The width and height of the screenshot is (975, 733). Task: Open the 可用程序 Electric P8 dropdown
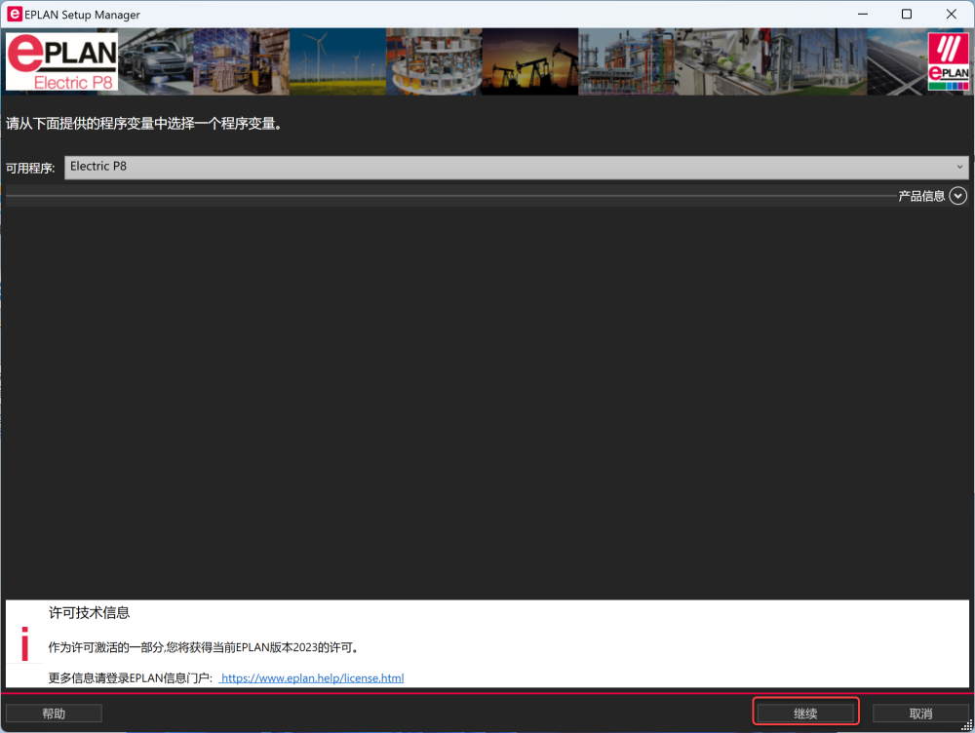516,168
